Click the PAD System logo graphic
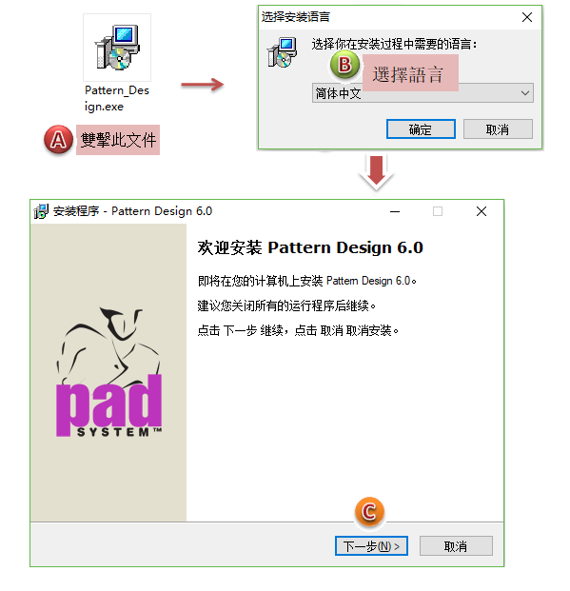The height and width of the screenshot is (591, 570). 108,372
